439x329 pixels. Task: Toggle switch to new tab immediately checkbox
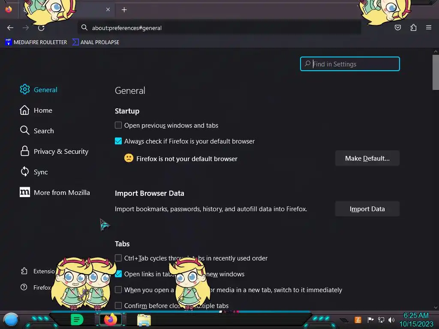(118, 290)
